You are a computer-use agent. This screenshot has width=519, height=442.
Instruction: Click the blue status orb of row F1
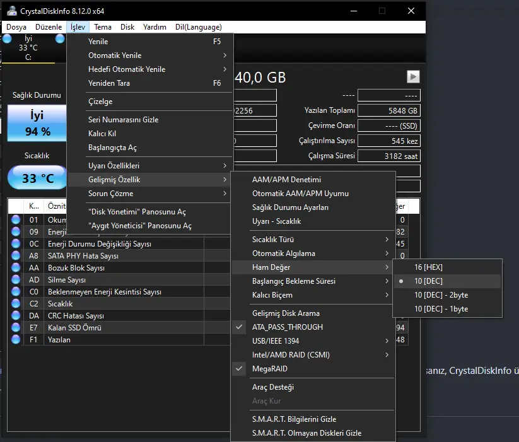click(16, 339)
